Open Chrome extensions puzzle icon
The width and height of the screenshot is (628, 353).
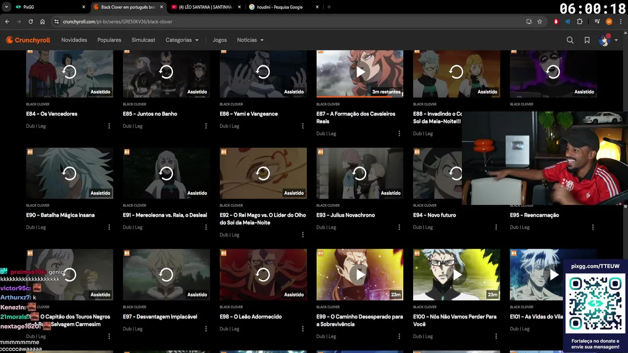579,22
